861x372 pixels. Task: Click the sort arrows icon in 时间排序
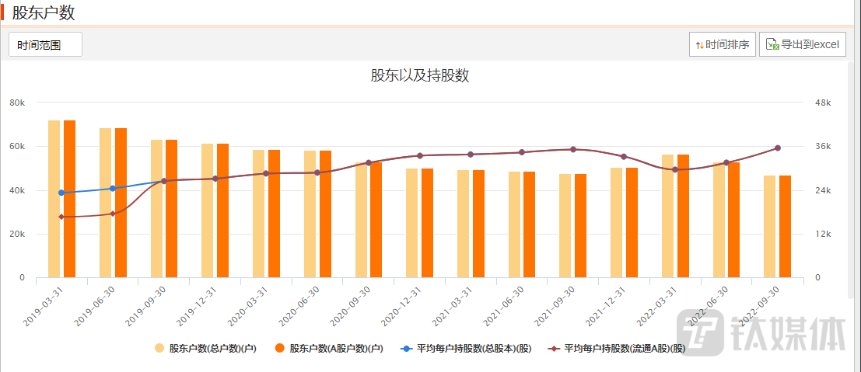699,45
